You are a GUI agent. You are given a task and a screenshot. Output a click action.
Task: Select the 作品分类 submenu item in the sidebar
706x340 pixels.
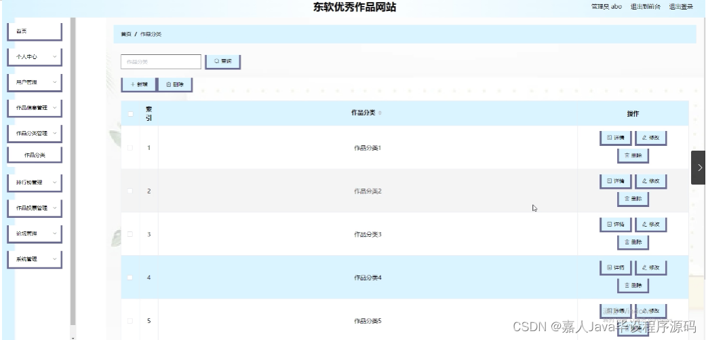click(34, 155)
